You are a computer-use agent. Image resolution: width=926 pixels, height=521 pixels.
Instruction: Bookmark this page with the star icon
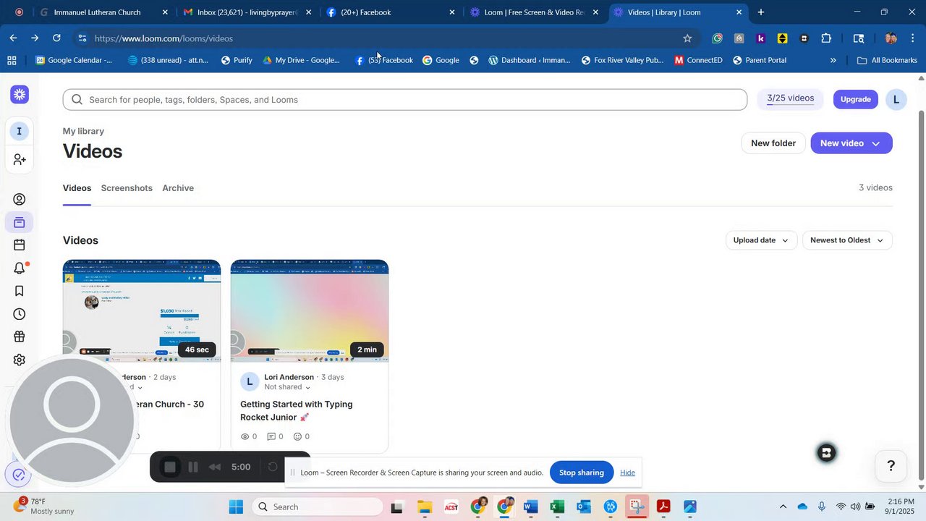click(x=687, y=38)
